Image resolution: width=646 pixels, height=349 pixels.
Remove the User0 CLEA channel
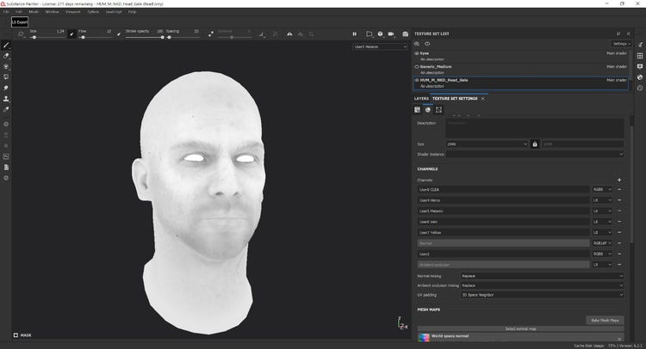[x=618, y=189]
